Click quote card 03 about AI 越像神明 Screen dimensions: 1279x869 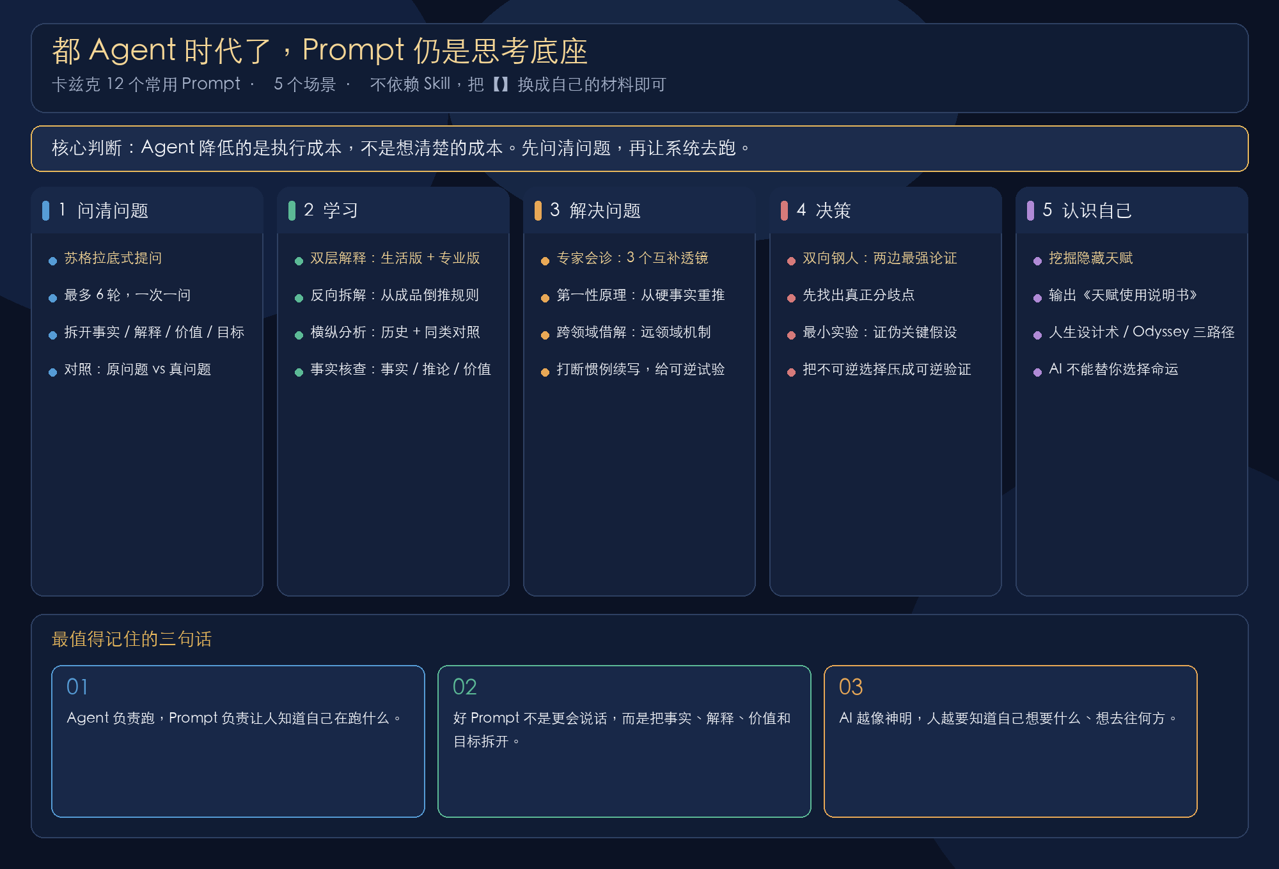click(1010, 741)
